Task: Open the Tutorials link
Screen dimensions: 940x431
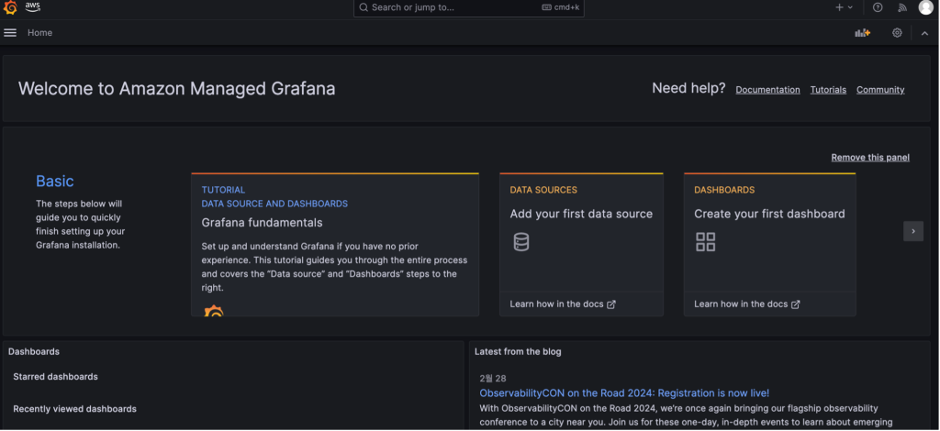Action: [x=829, y=90]
